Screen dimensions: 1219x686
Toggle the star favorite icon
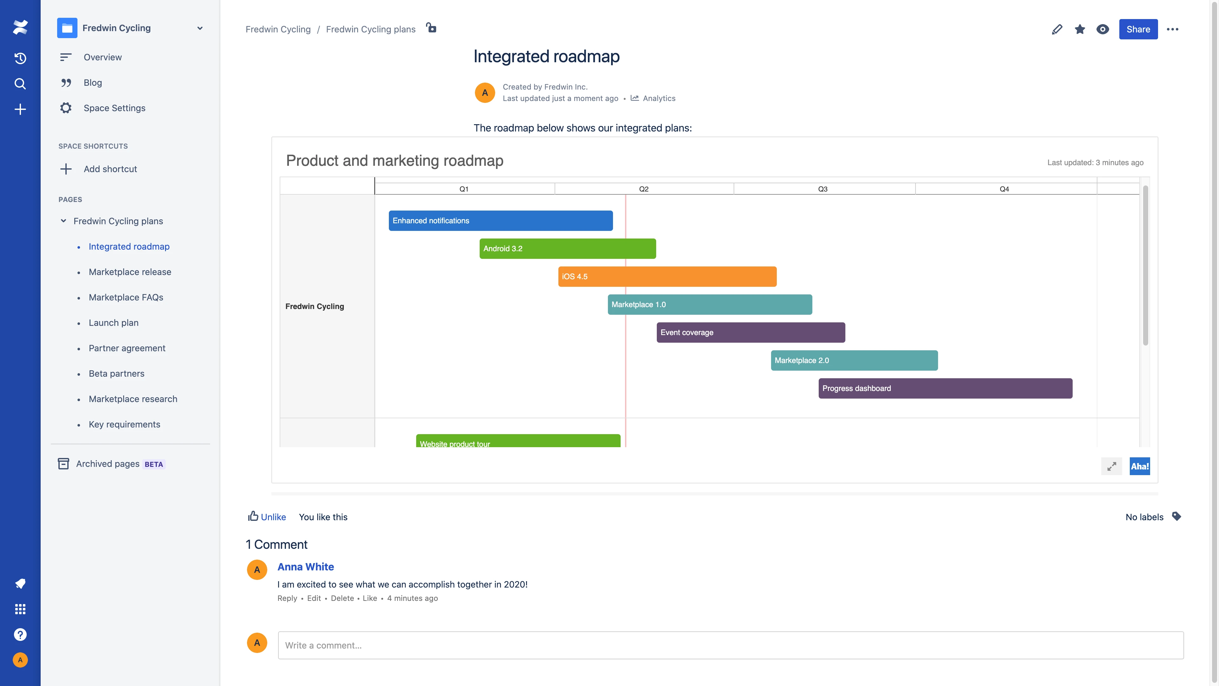1080,29
